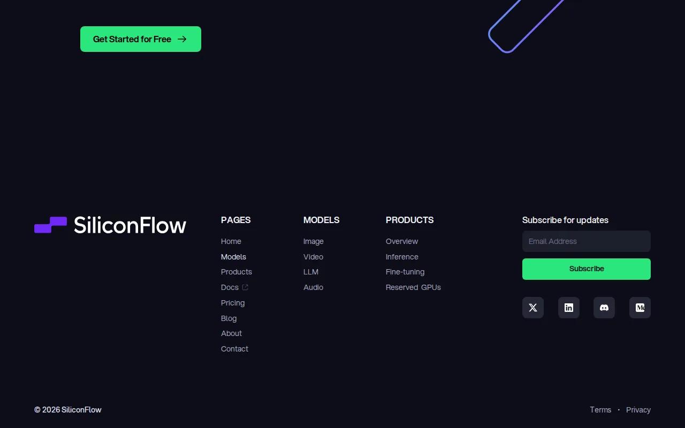Open Video under the Models column

pos(313,257)
